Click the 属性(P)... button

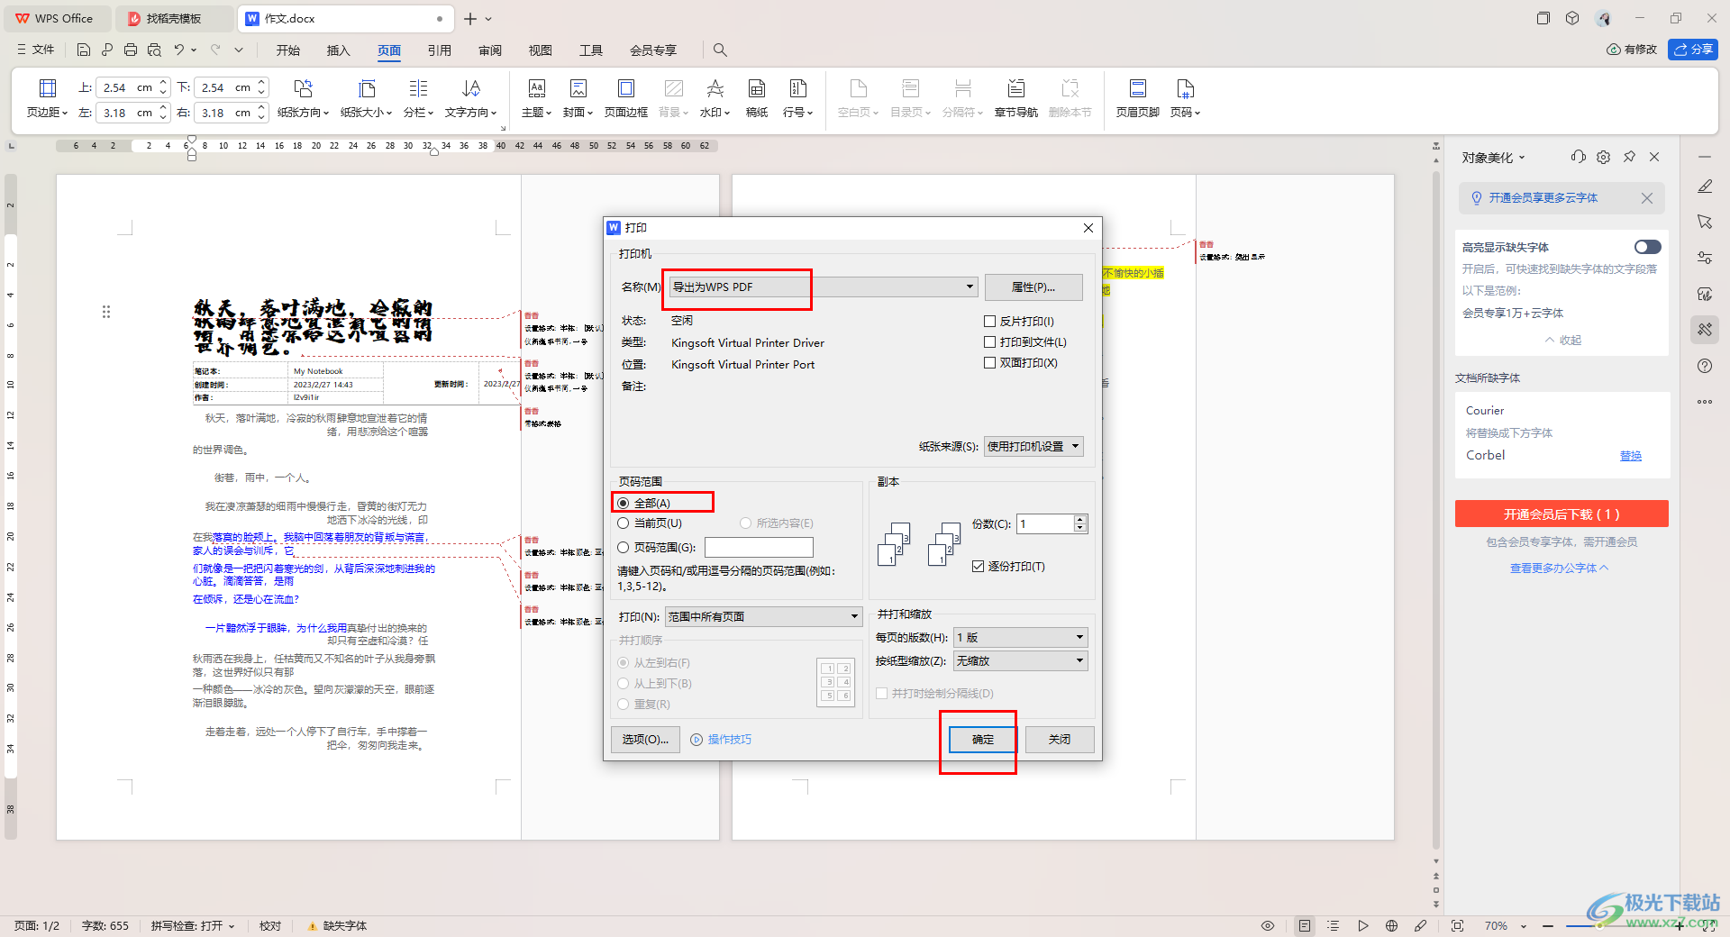point(1033,287)
